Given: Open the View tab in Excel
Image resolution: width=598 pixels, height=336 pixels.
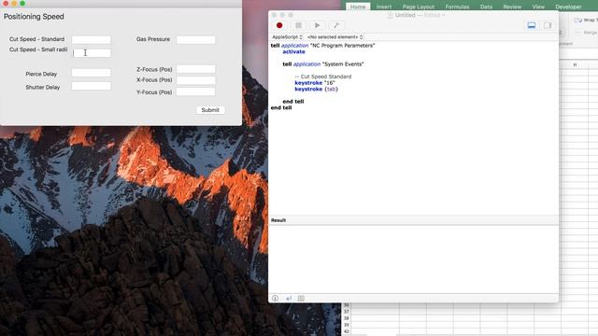Looking at the screenshot, I should 538,7.
